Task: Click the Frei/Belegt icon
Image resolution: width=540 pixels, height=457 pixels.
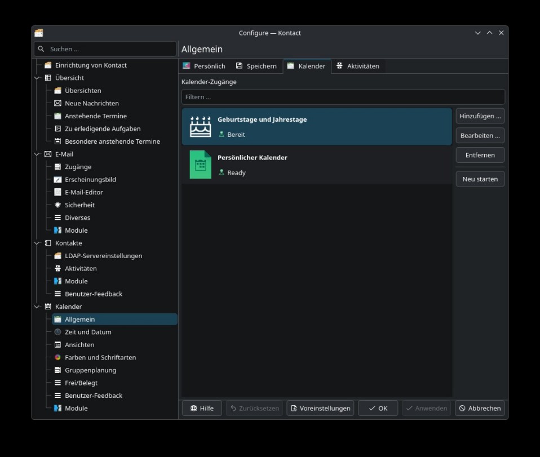Action: pos(57,383)
